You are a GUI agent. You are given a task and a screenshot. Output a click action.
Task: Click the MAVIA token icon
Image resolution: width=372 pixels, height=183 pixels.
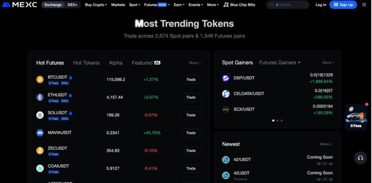pyautogui.click(x=40, y=133)
